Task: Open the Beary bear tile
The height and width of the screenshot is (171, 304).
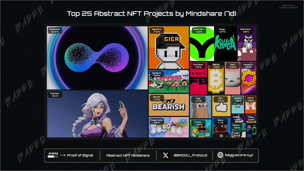Action: click(x=221, y=127)
